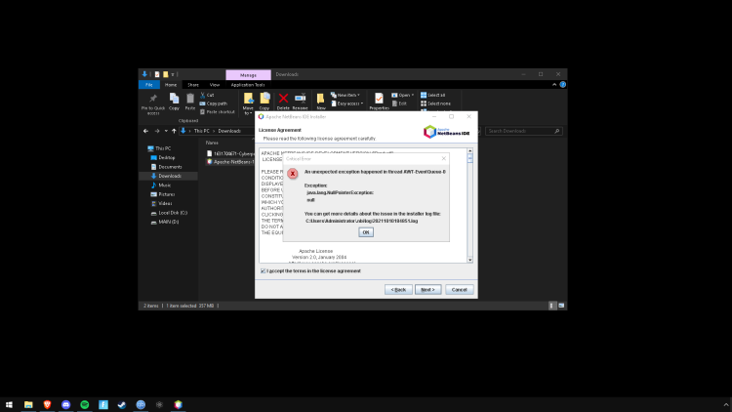Click Downloads in the address breadcrumb
Image resolution: width=732 pixels, height=412 pixels.
tap(229, 131)
